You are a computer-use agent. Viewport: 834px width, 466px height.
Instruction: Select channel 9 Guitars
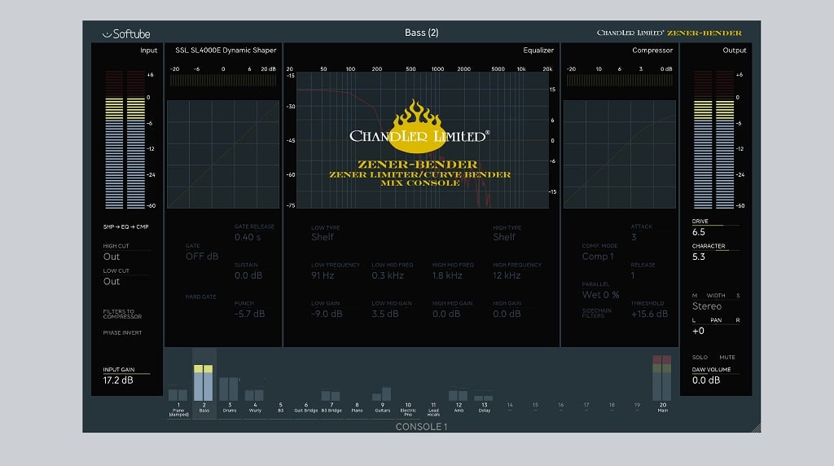tap(383, 408)
